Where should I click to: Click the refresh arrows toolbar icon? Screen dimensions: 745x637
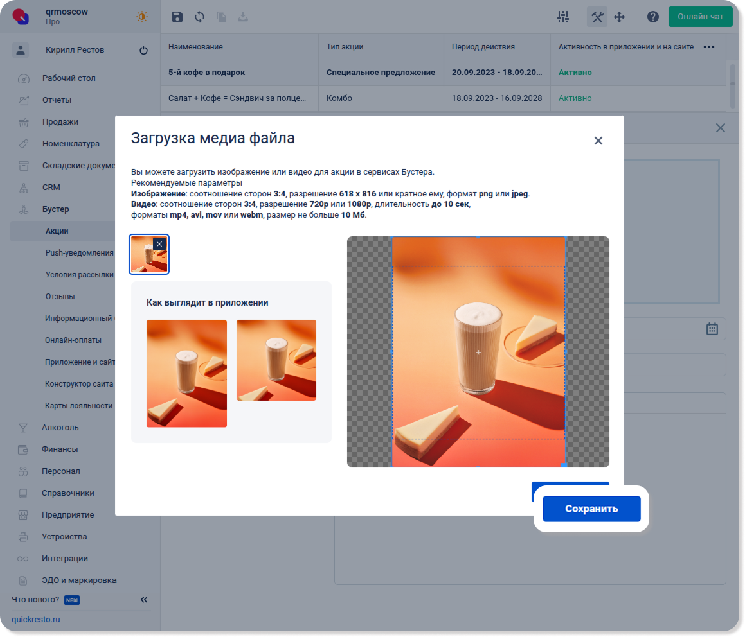[x=200, y=17]
